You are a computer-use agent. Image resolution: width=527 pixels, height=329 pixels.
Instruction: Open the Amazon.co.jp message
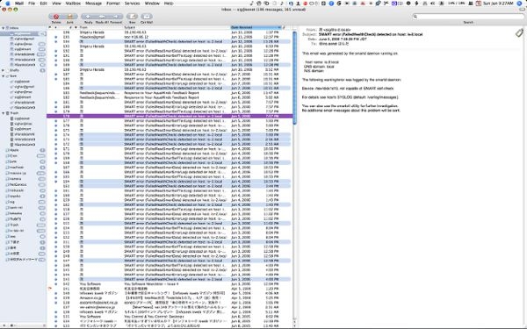coord(169,297)
